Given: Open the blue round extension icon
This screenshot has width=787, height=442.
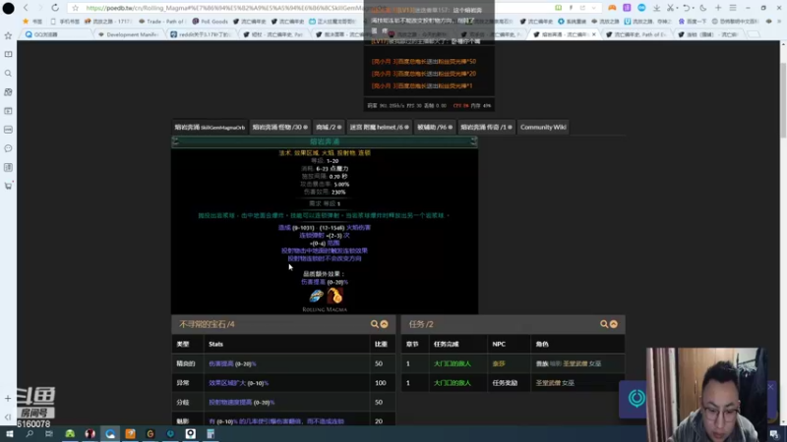Looking at the screenshot, I should [x=641, y=8].
